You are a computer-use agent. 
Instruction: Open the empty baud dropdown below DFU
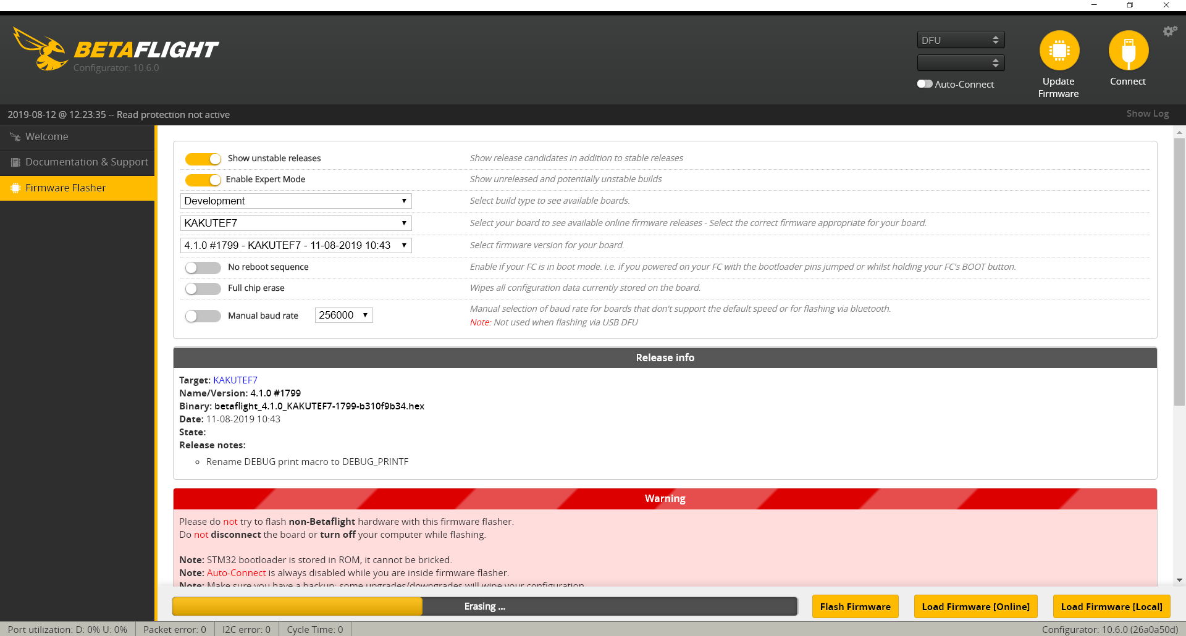[x=961, y=63]
